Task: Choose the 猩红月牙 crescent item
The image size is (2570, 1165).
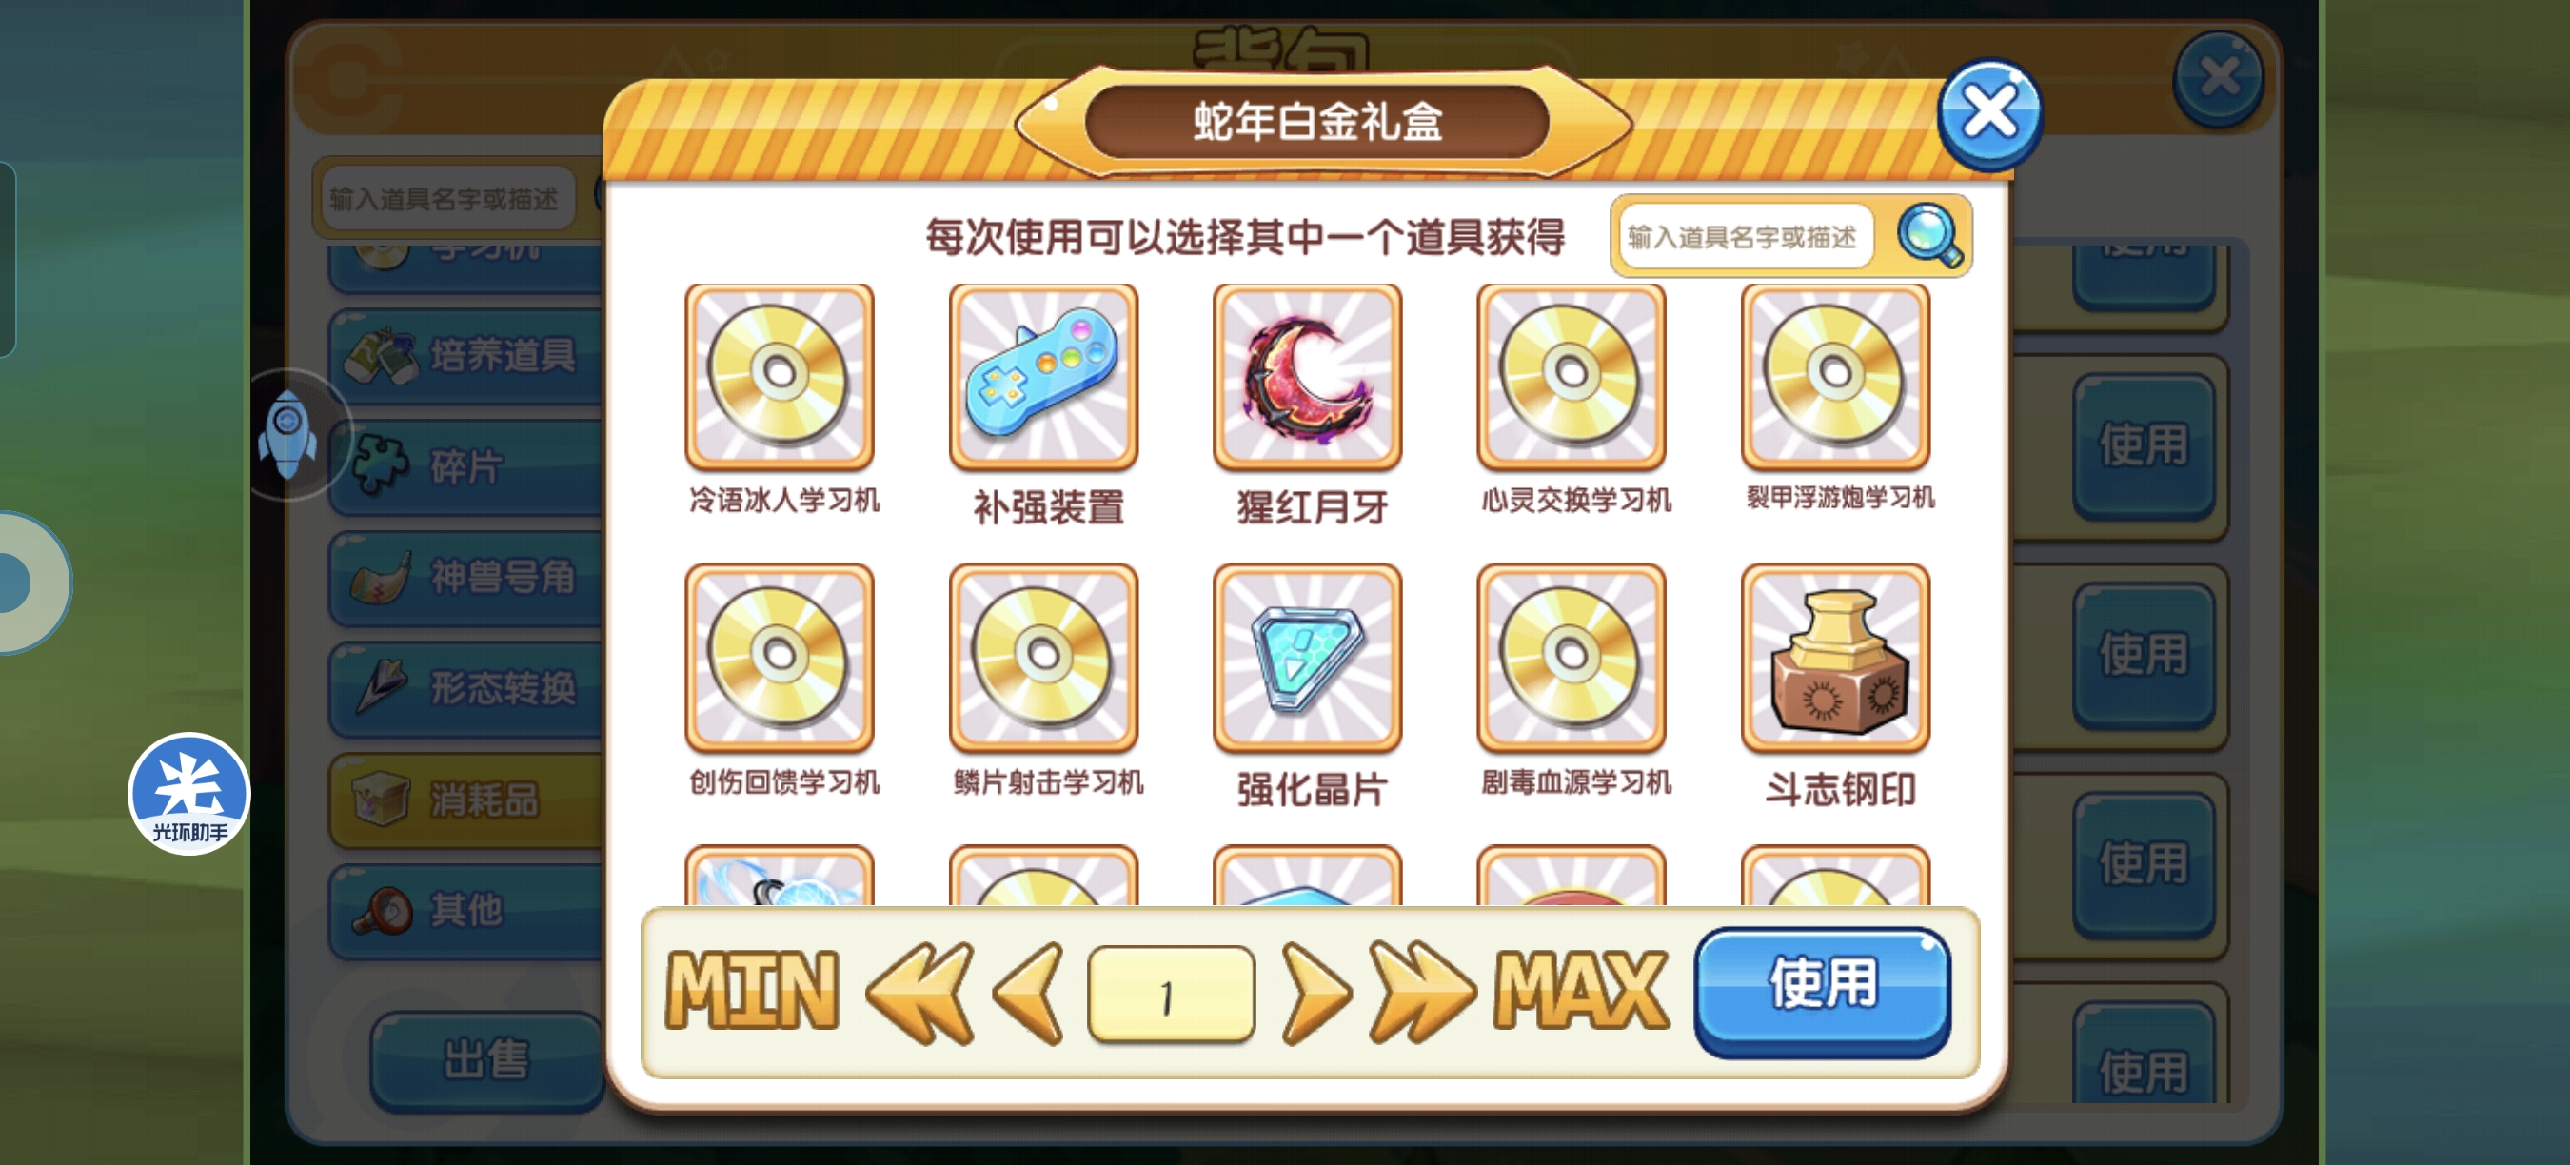Action: click(x=1307, y=377)
